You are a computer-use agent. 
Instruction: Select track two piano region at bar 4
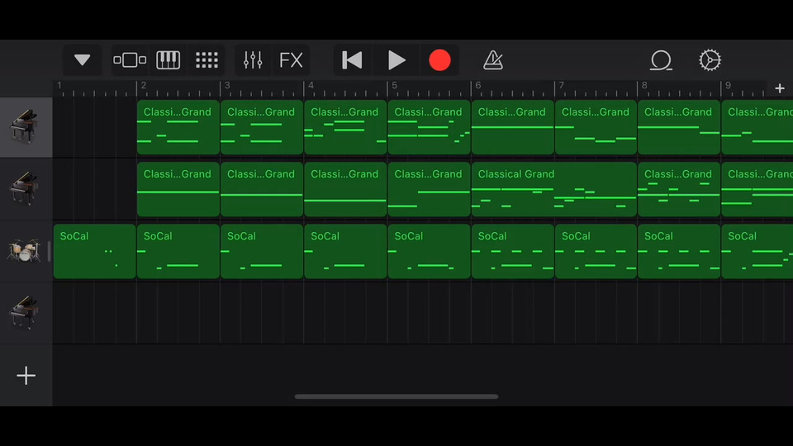345,189
